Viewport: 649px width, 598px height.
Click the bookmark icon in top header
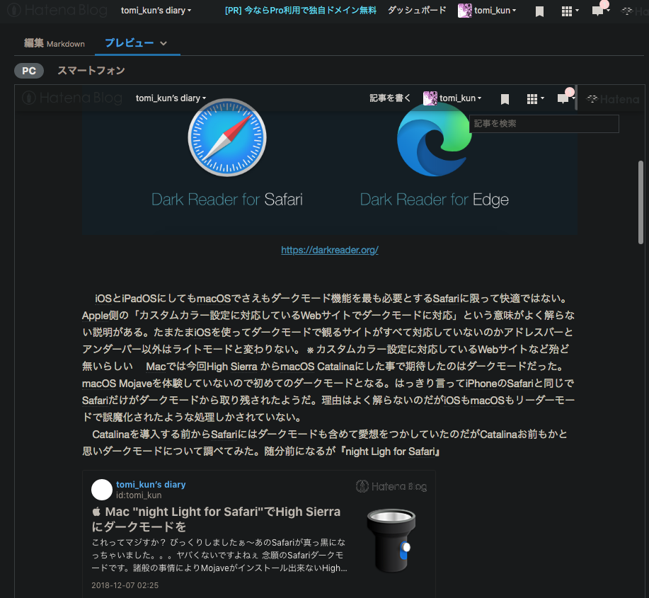pos(539,11)
